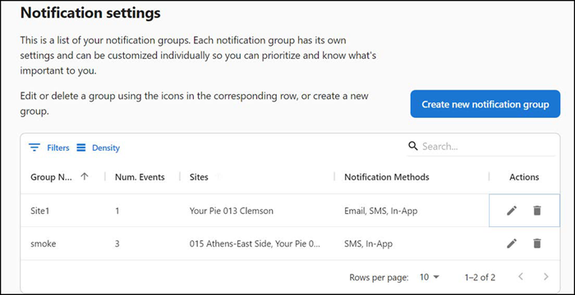Screen dimensions: 575x295
Task: Click the Actions column header
Action: coord(524,177)
